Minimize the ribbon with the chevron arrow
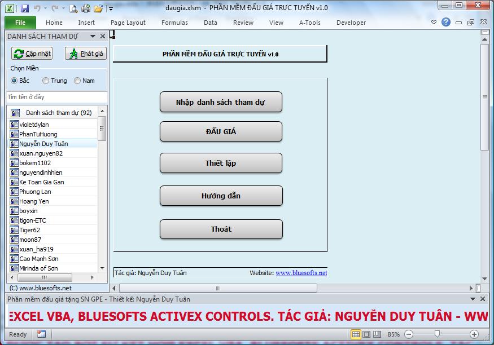 click(x=434, y=23)
